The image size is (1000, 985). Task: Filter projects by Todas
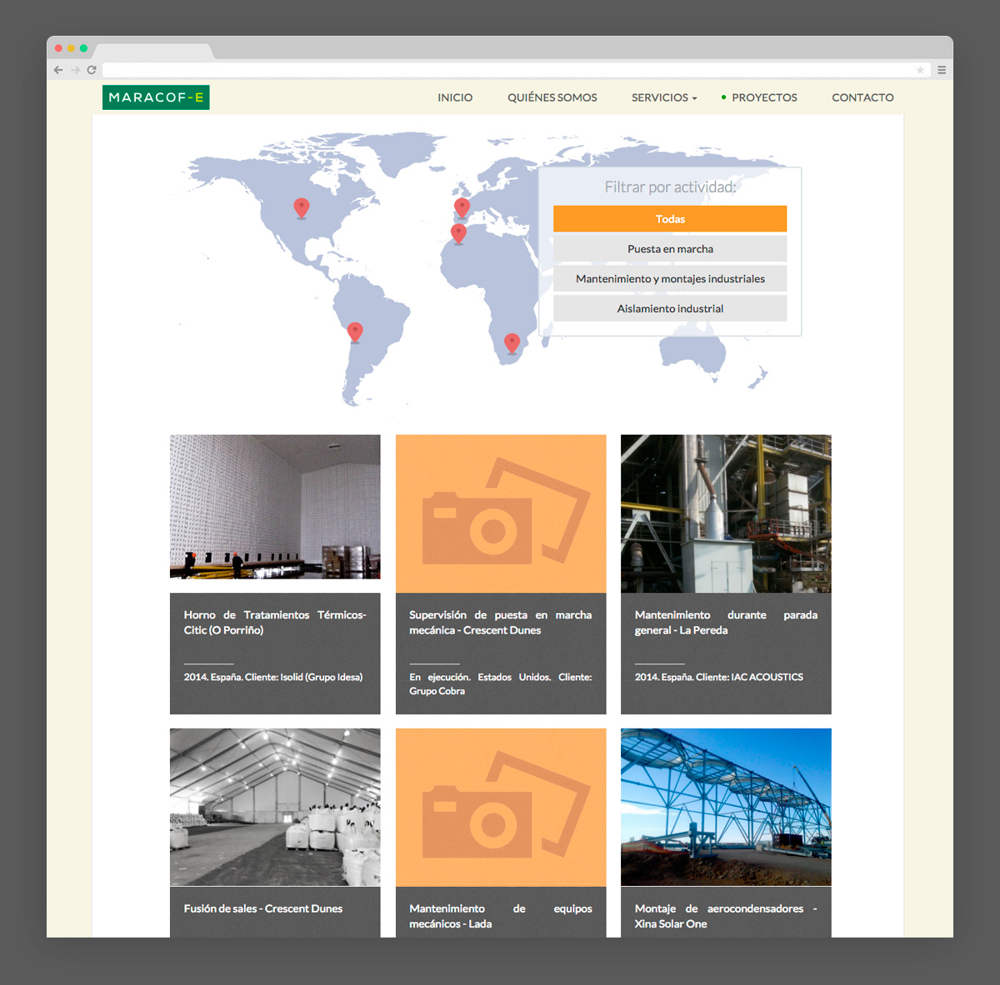[670, 219]
